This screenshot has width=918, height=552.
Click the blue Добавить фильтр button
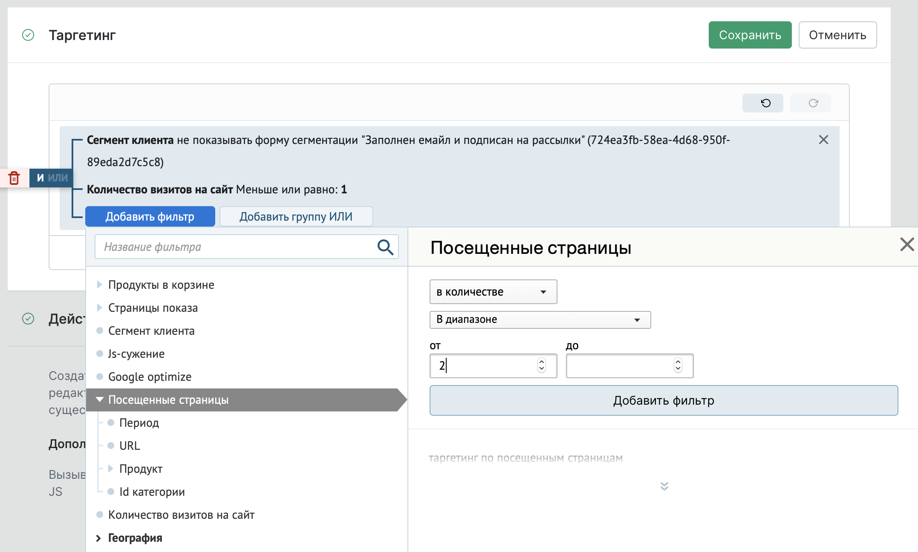coord(150,216)
